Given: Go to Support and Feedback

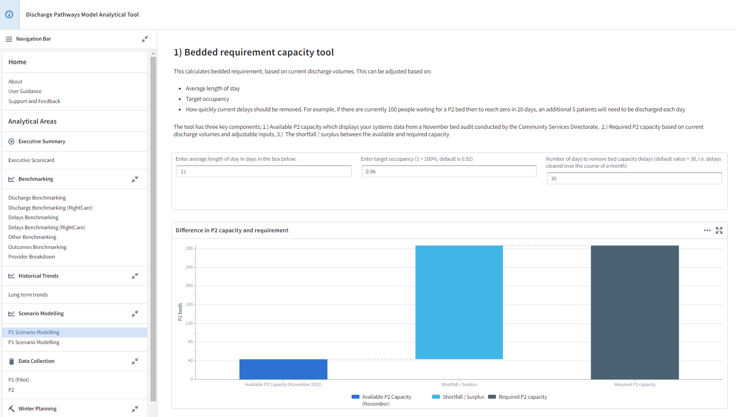Looking at the screenshot, I should coord(34,101).
